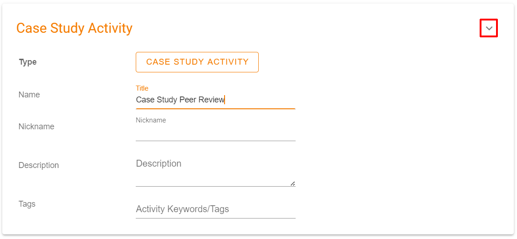Screen dimensions: 517x239
Task: Collapse the Case Study Activity panel chevron
Action: [x=489, y=28]
